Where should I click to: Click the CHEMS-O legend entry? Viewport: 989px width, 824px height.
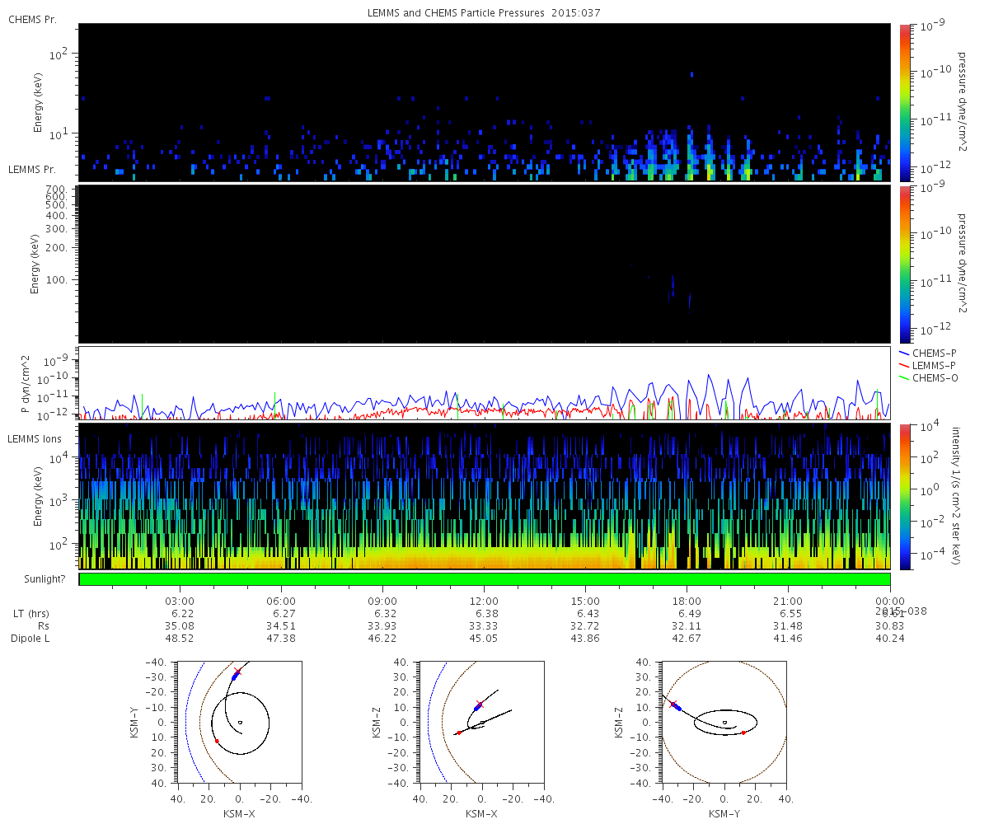pos(927,377)
